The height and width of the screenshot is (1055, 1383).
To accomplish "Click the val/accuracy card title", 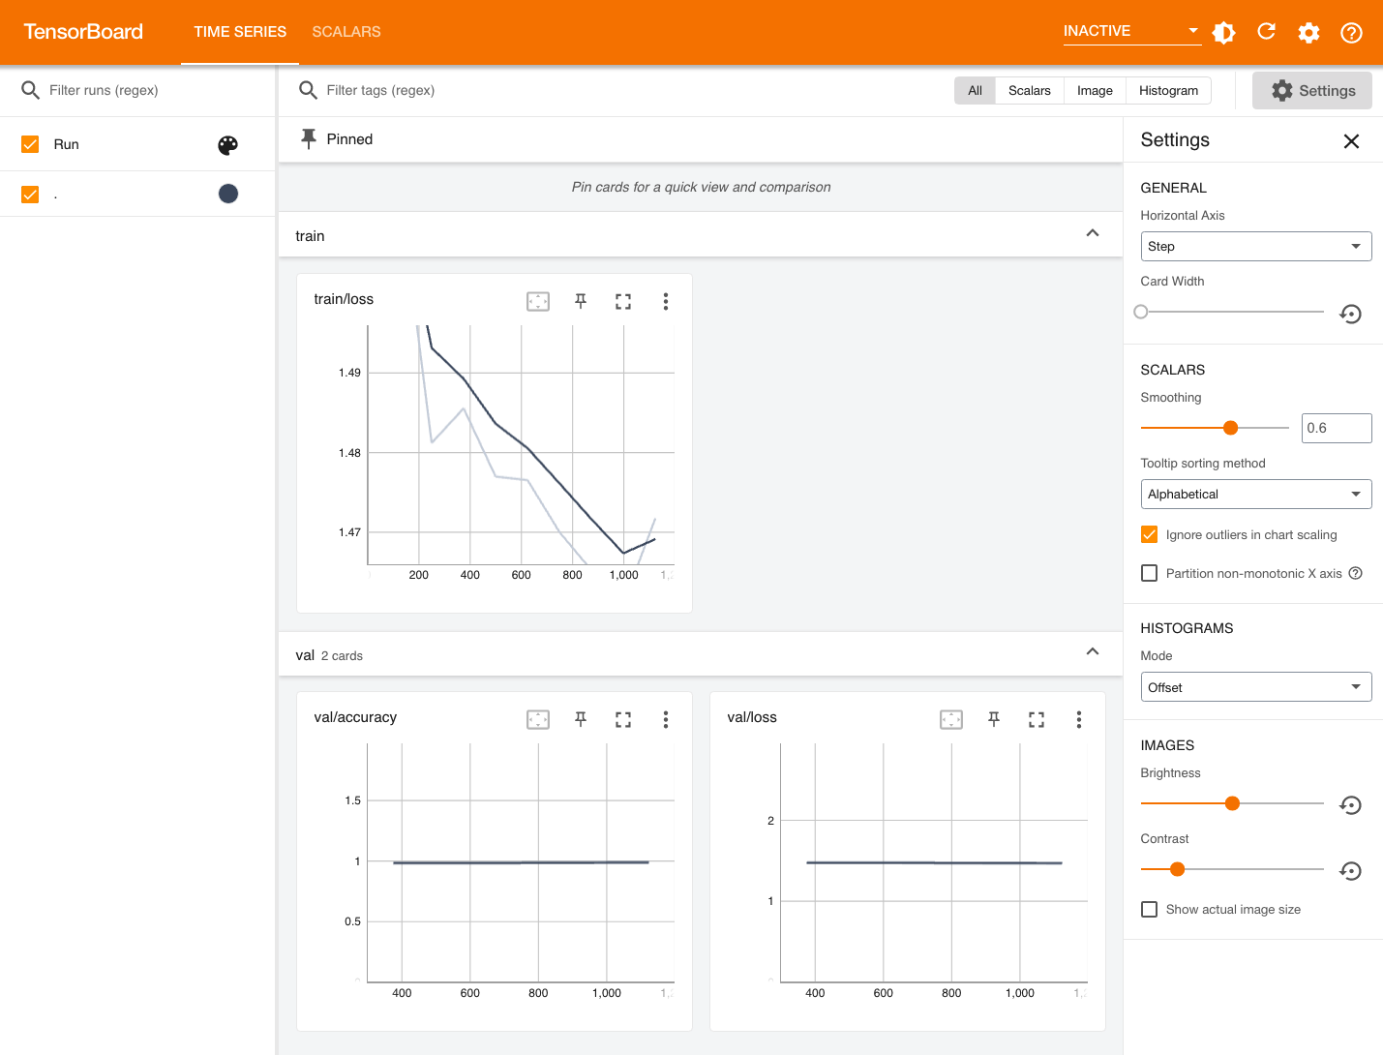I will point(355,717).
